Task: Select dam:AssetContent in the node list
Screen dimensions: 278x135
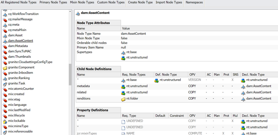Action: [21, 41]
